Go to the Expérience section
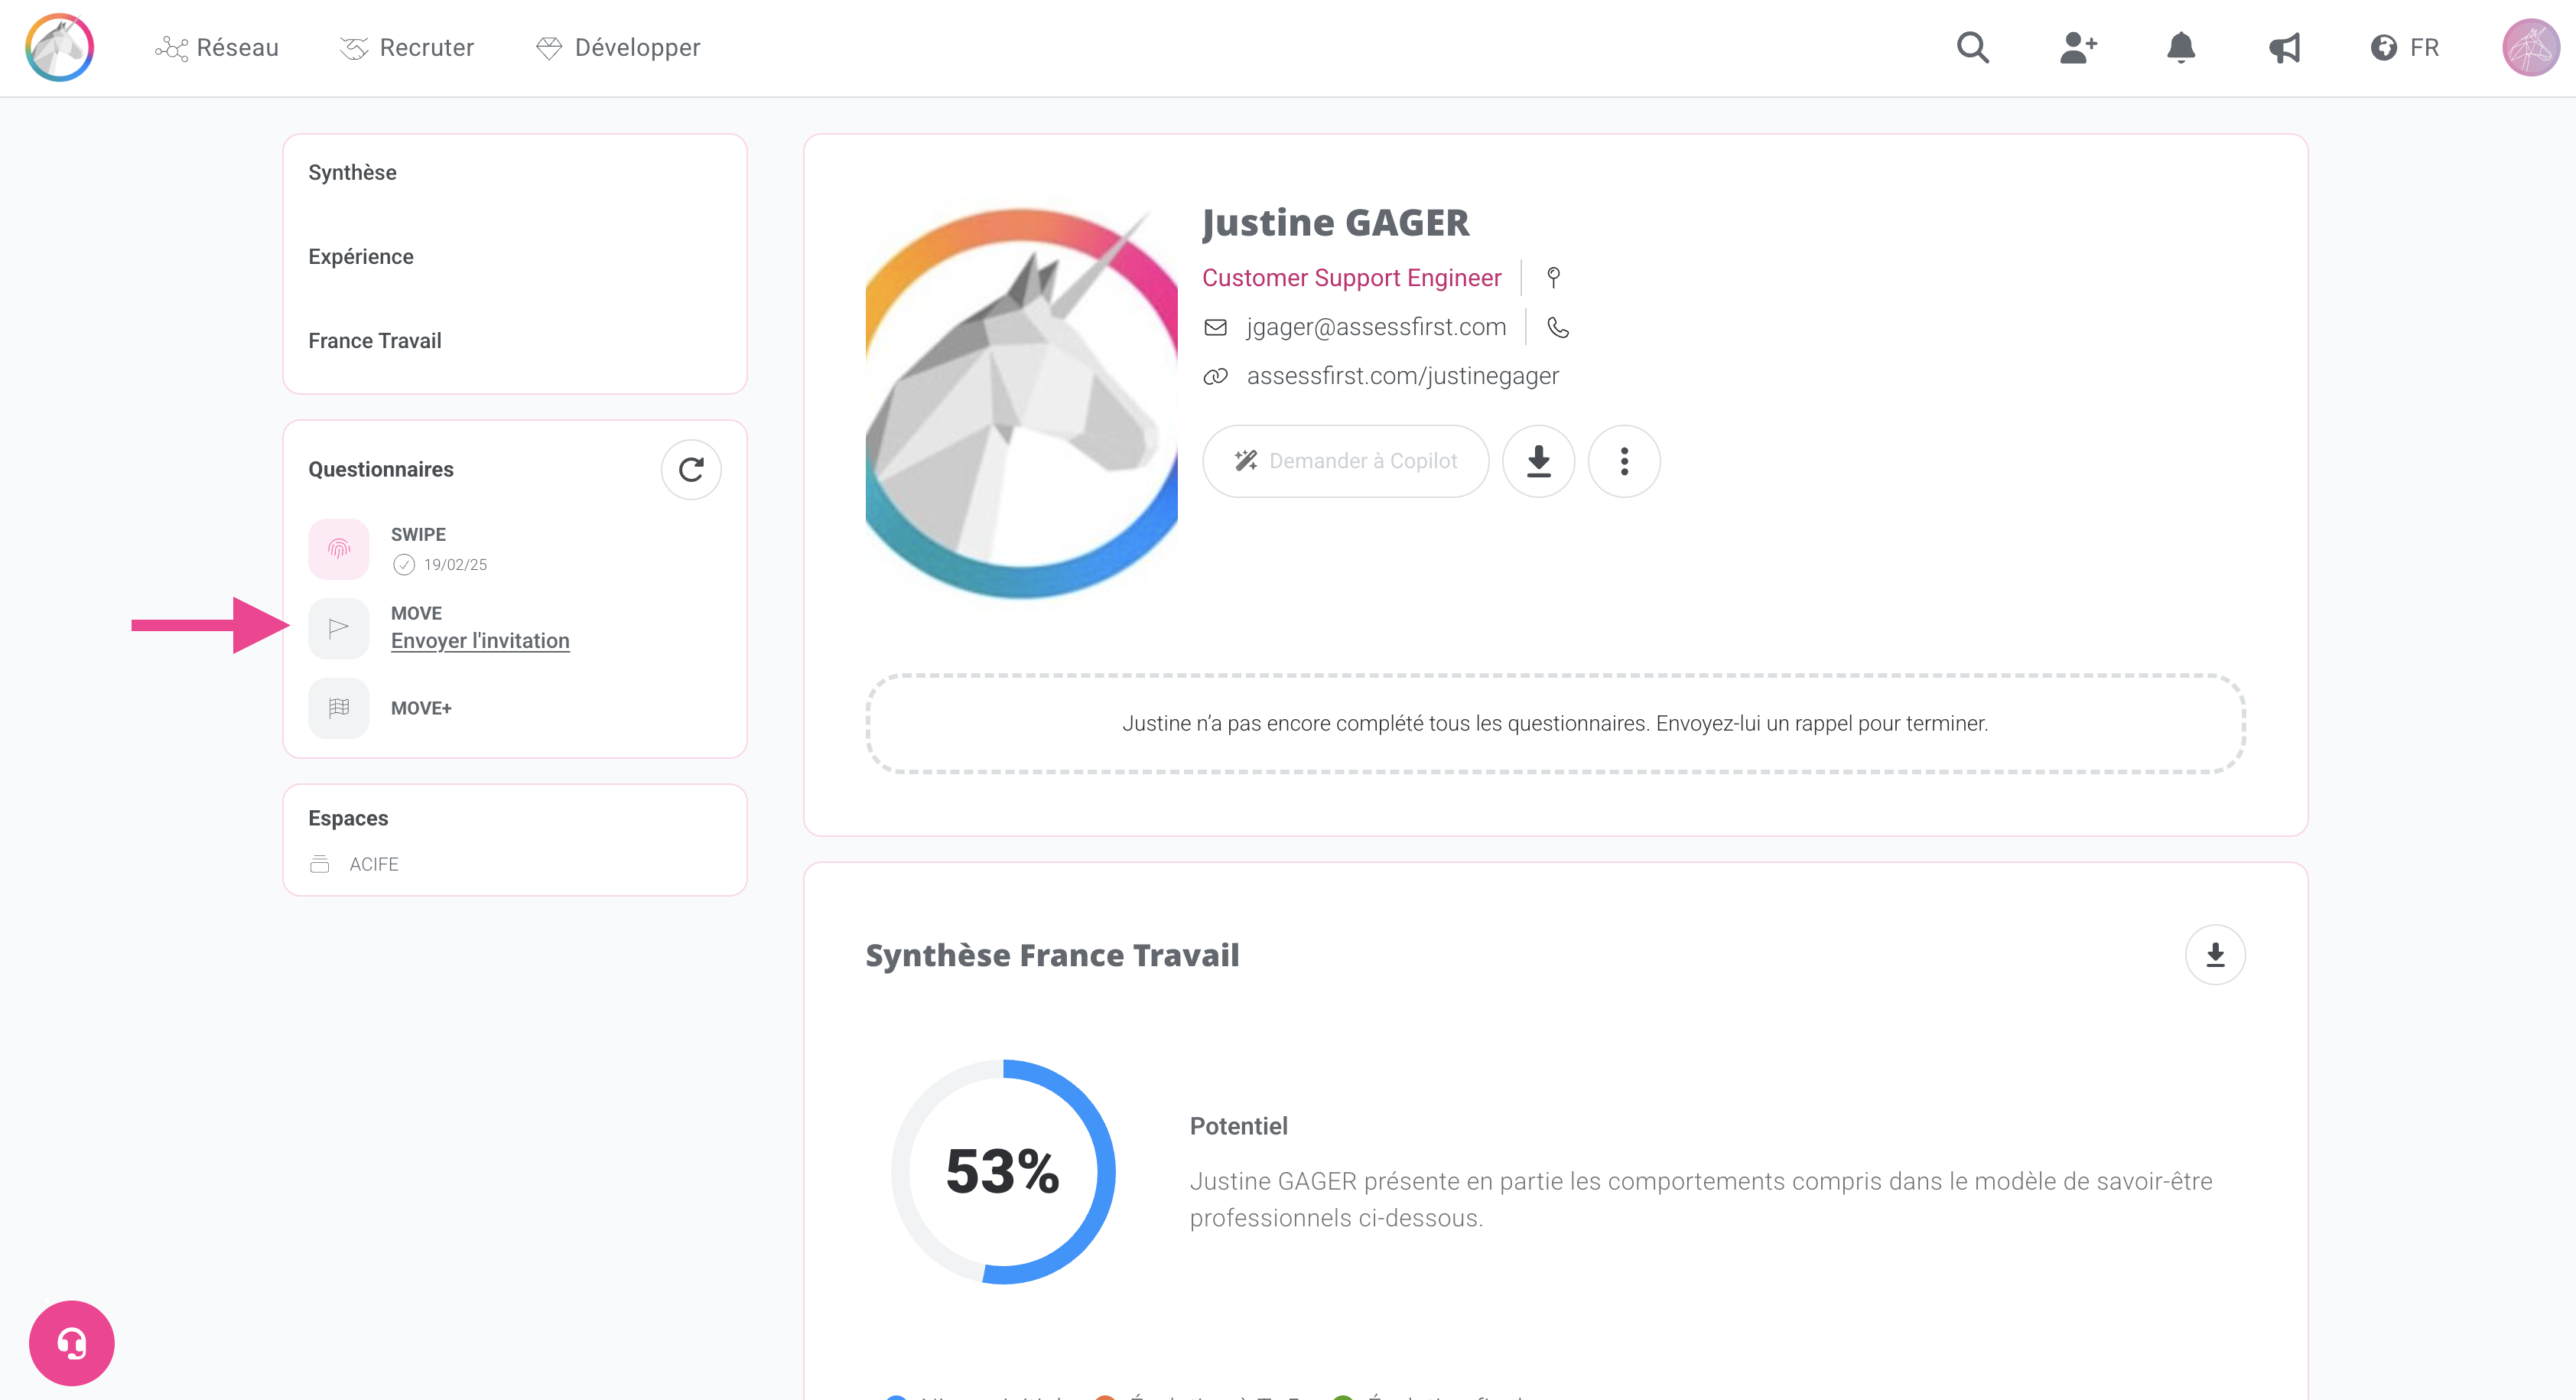Image resolution: width=2576 pixels, height=1400 pixels. coord(361,256)
